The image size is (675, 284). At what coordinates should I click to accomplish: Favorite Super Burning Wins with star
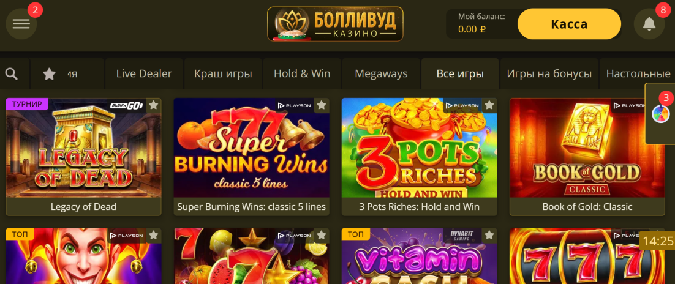click(x=322, y=105)
